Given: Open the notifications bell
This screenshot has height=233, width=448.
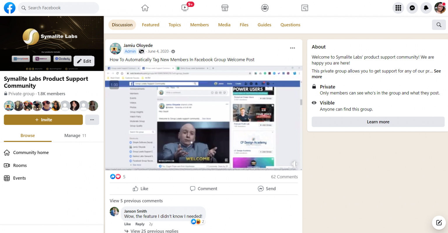Looking at the screenshot, I should (x=426, y=8).
